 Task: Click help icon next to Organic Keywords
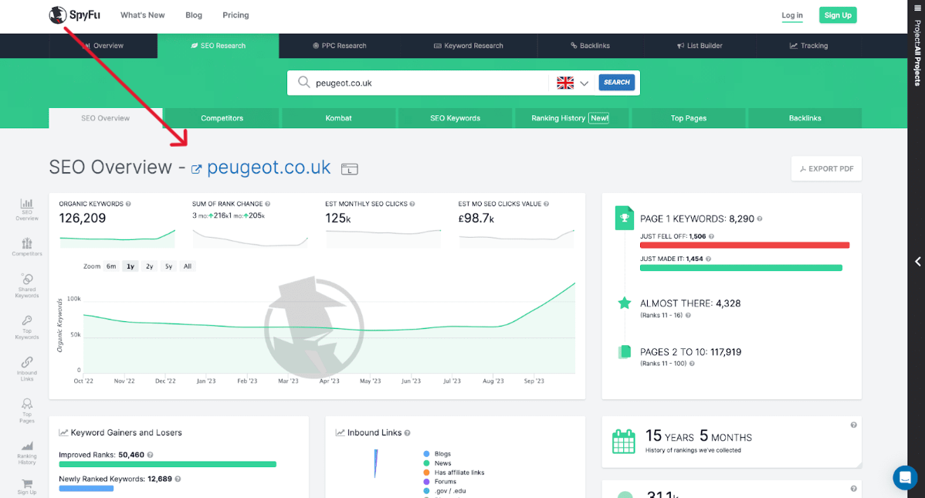click(x=128, y=204)
